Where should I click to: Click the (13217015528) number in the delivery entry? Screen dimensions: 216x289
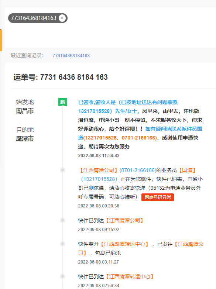99,179
